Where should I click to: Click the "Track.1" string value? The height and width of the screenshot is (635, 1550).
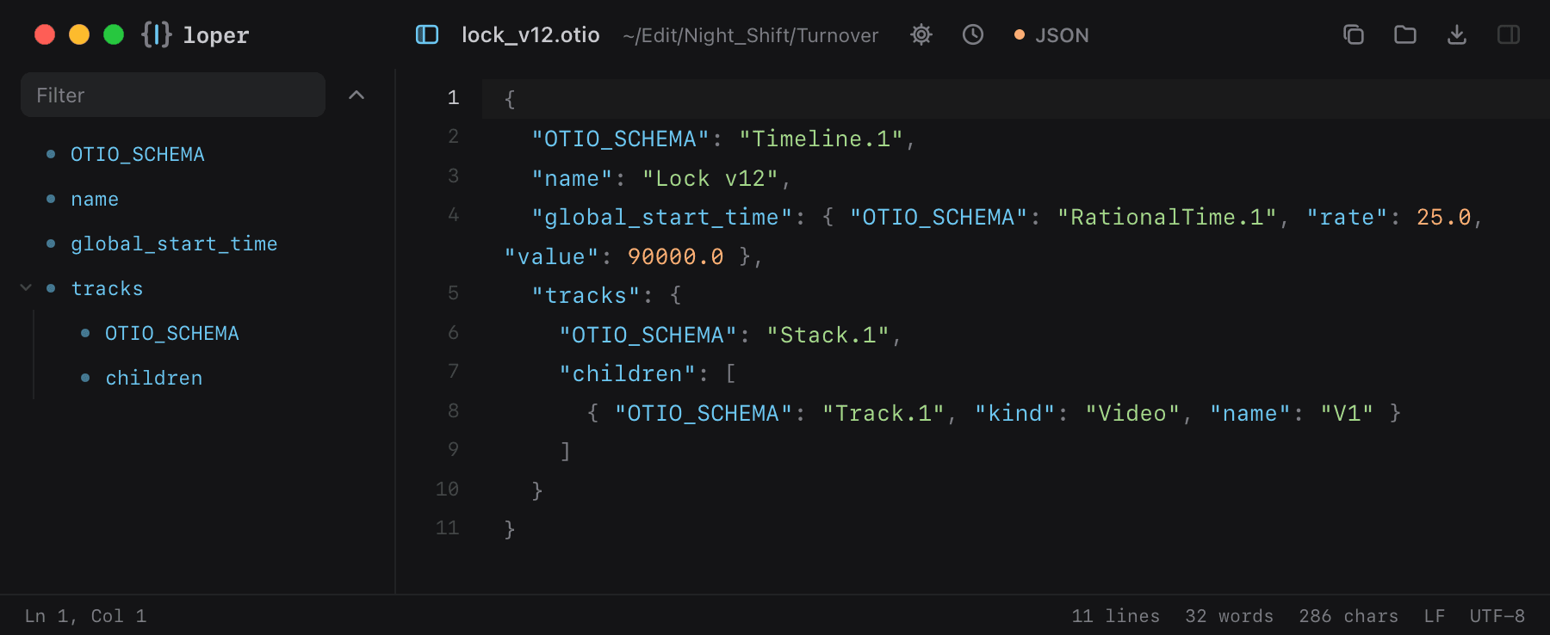[x=883, y=413]
